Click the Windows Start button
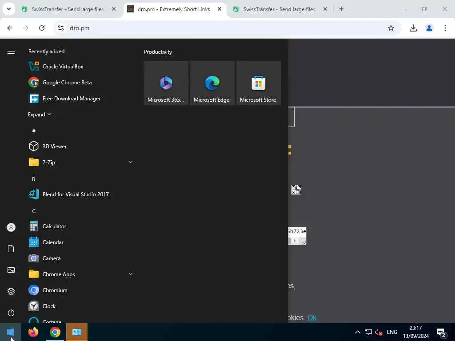 coord(11,332)
